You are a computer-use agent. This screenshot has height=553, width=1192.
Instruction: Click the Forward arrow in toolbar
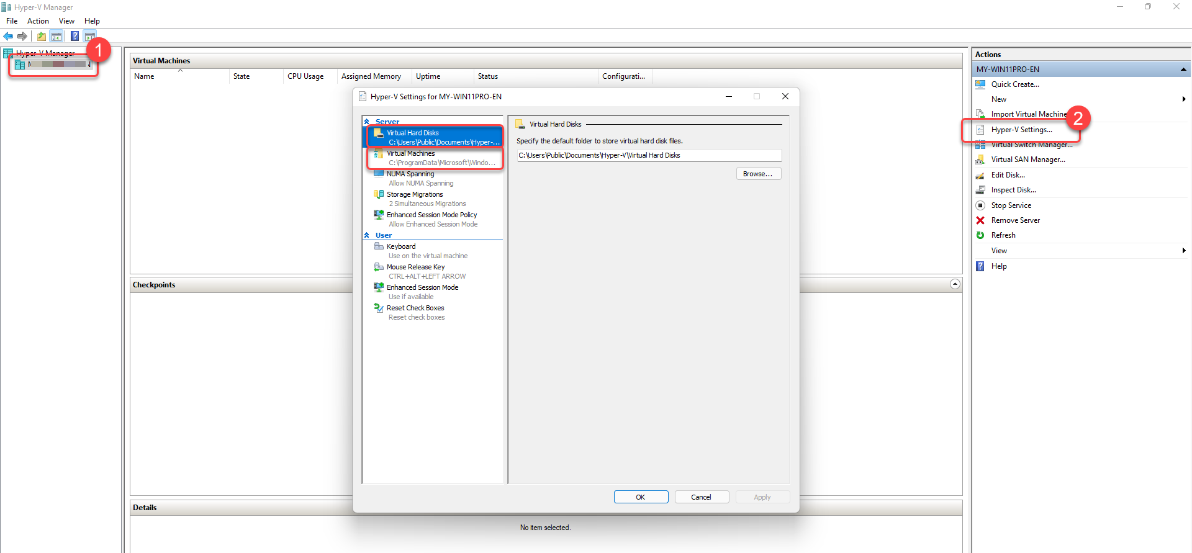pyautogui.click(x=22, y=36)
